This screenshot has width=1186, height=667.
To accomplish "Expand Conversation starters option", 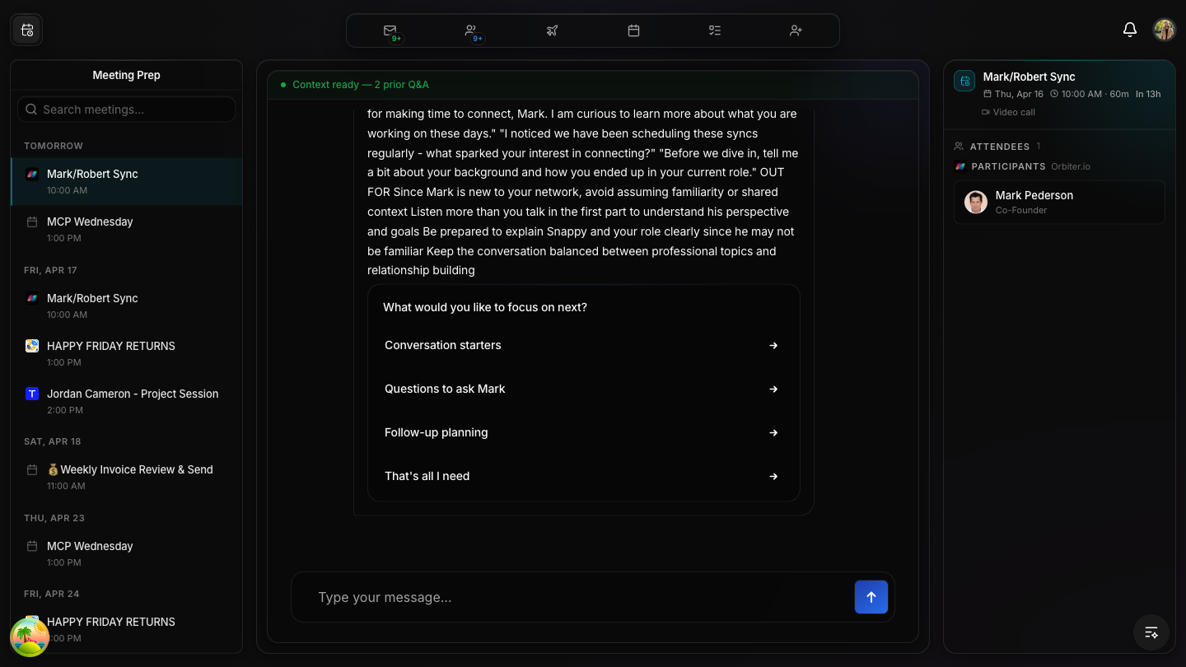I will coord(583,345).
